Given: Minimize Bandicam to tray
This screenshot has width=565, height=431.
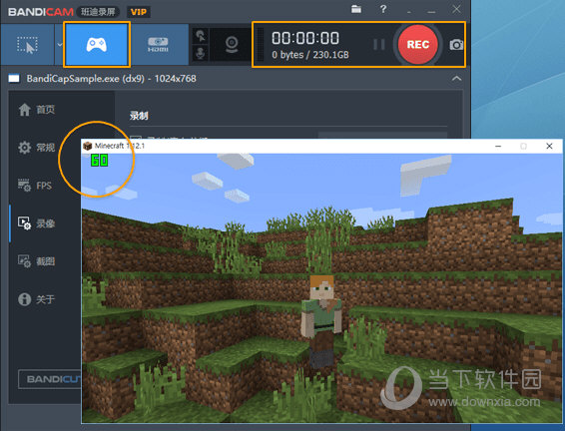Looking at the screenshot, I should click(408, 12).
